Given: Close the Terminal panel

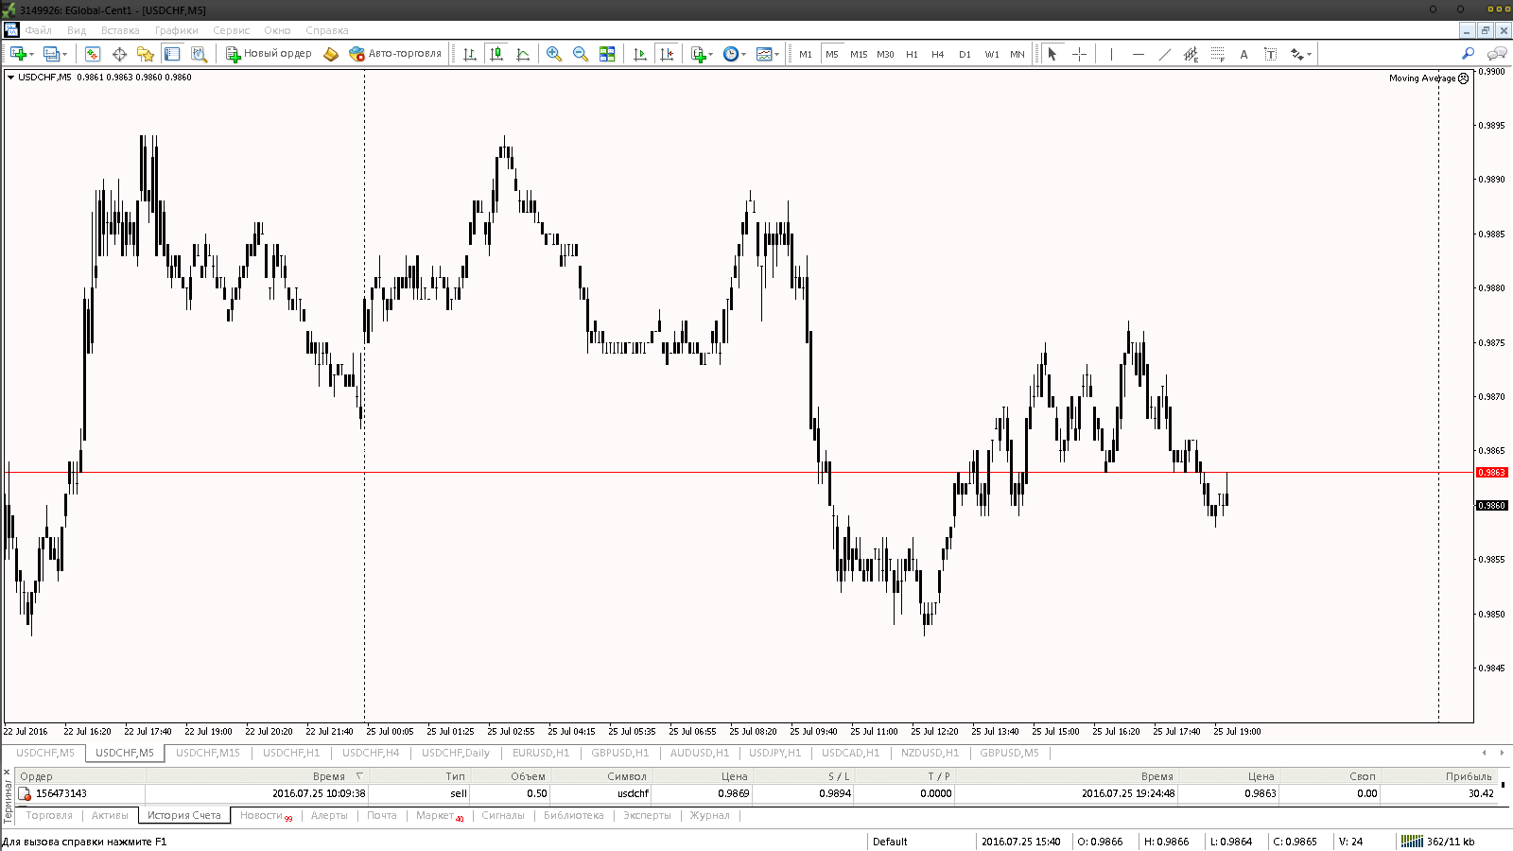Looking at the screenshot, I should pyautogui.click(x=8, y=773).
